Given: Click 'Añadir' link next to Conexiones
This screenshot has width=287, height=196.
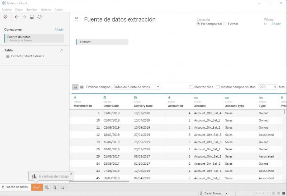Looking at the screenshot, I should click(59, 29).
